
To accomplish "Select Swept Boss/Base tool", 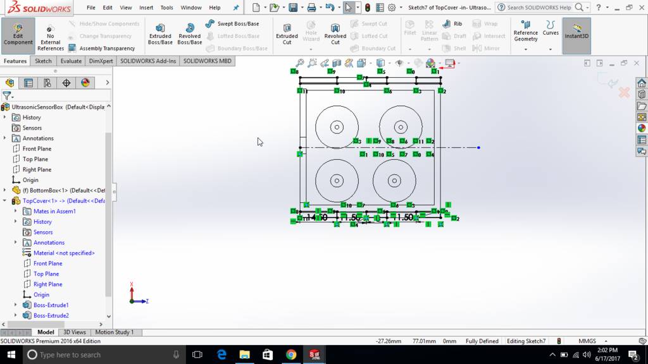I will (233, 23).
